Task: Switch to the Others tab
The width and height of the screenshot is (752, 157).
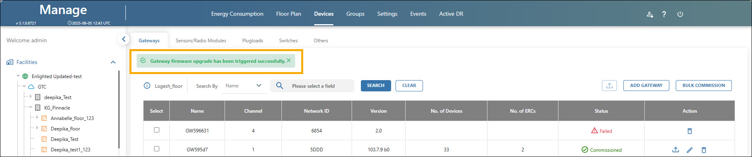Action: [x=321, y=40]
